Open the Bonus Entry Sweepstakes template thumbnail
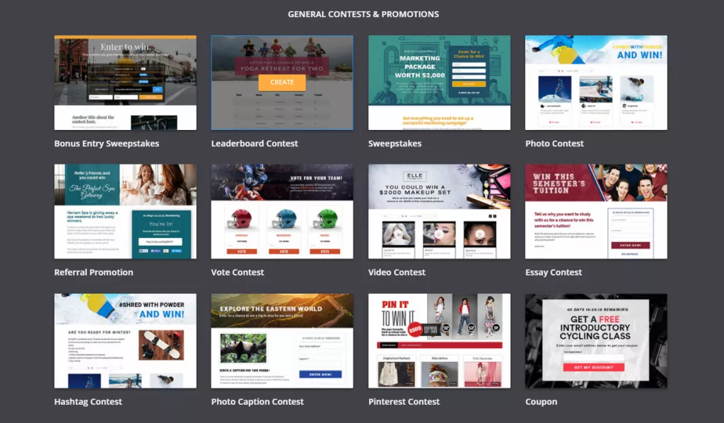The width and height of the screenshot is (724, 423). coord(125,83)
